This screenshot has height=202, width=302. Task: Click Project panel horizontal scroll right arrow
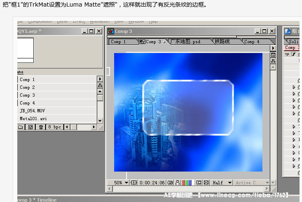(94, 127)
